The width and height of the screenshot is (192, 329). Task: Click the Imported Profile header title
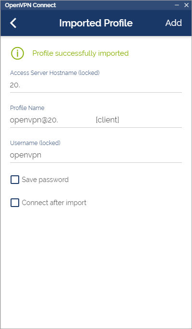tap(96, 23)
